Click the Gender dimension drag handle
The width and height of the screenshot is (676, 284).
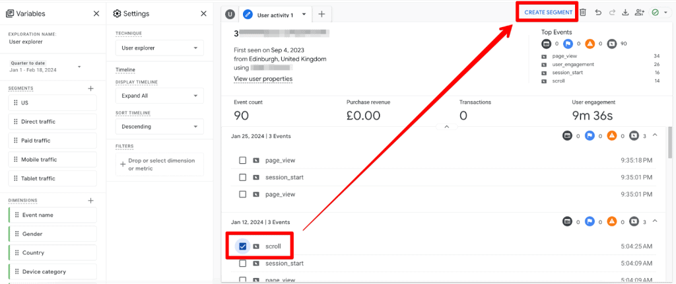[17, 234]
